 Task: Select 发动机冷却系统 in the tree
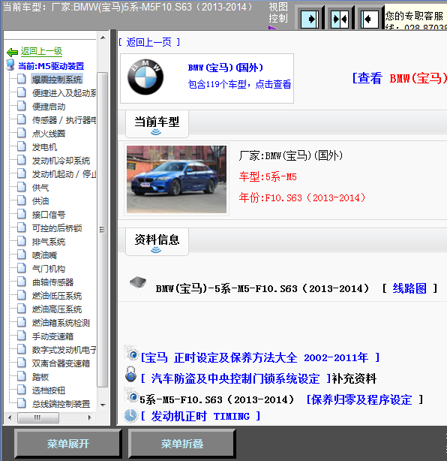pos(61,161)
